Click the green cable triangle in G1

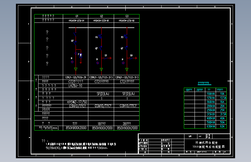tap(76, 69)
